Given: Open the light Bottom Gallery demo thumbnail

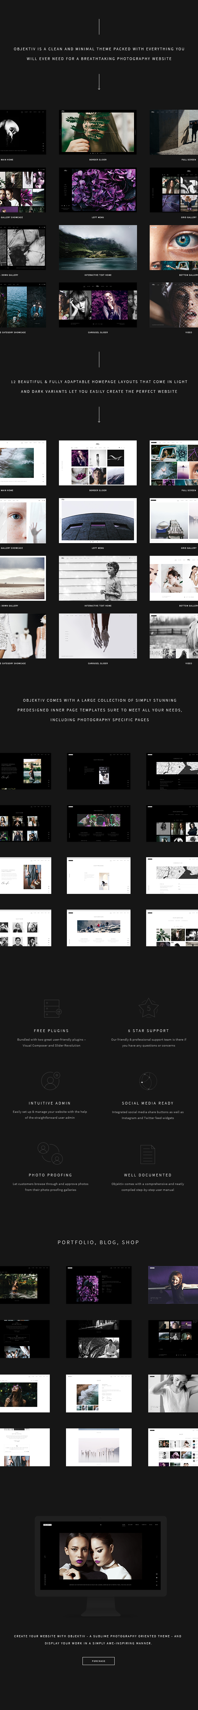Looking at the screenshot, I should 174,579.
